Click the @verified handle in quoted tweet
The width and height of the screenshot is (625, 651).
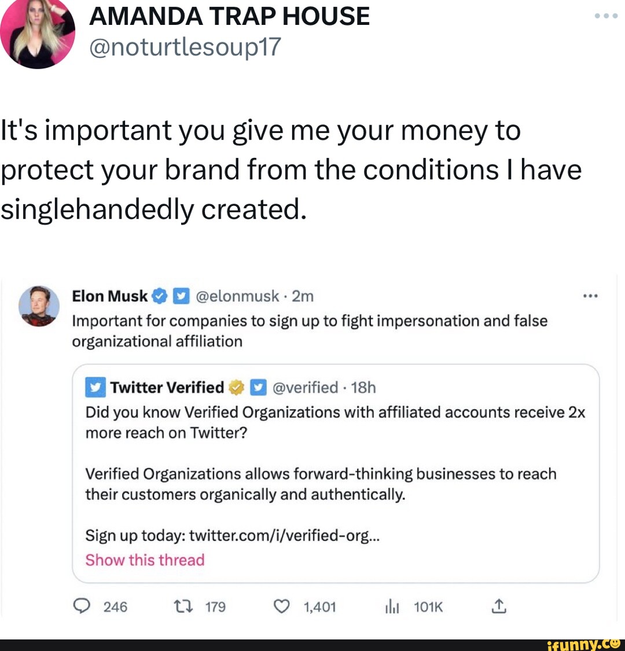point(305,387)
